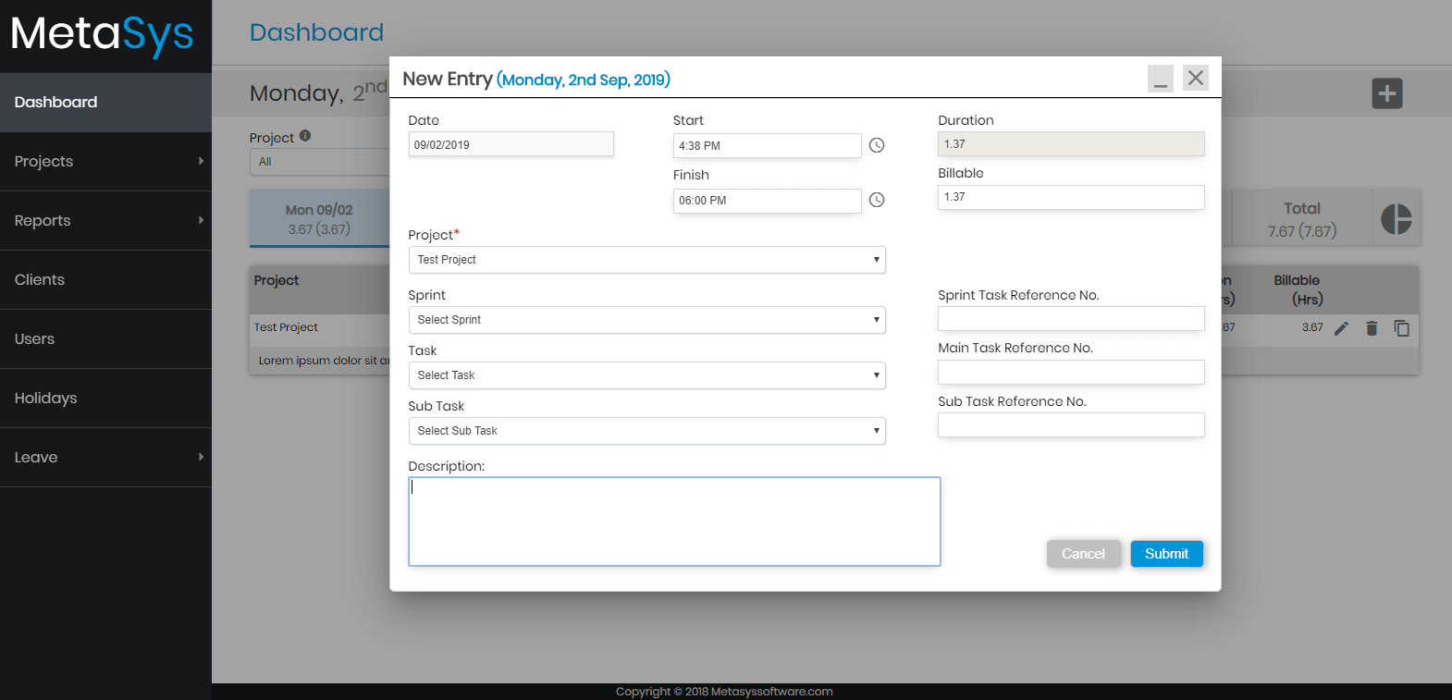Open the Select Sprint dropdown
1452x700 pixels.
pos(646,320)
